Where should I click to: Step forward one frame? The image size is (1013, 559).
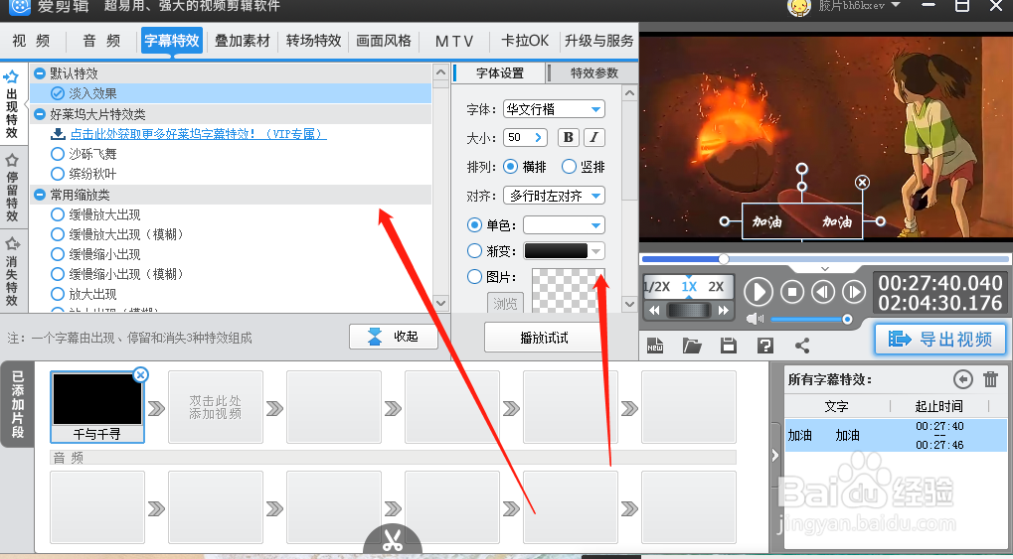pos(854,293)
